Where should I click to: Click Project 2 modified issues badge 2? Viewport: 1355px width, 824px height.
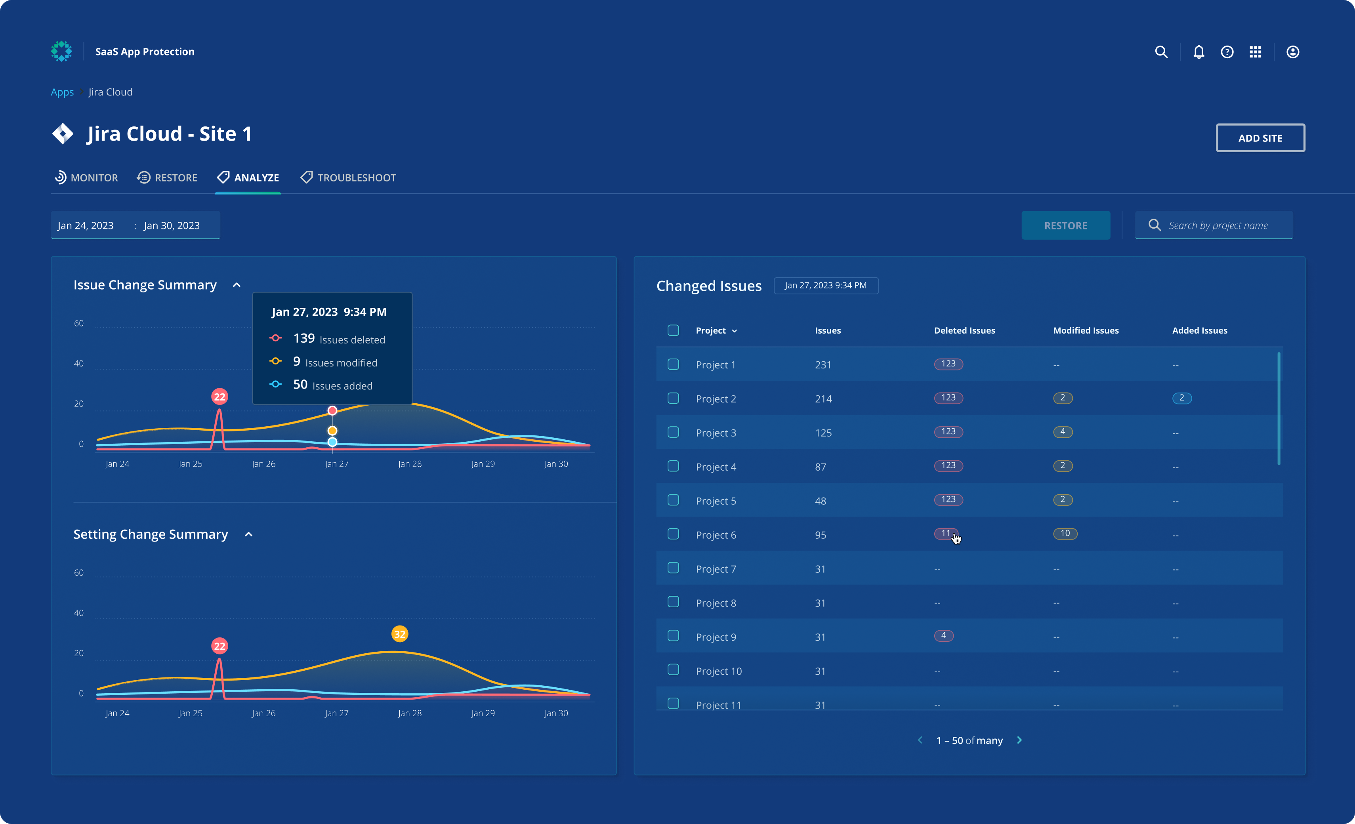pyautogui.click(x=1063, y=398)
